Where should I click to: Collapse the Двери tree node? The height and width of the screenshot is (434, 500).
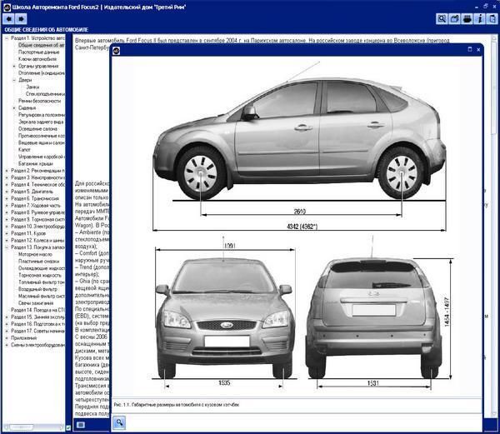14,80
